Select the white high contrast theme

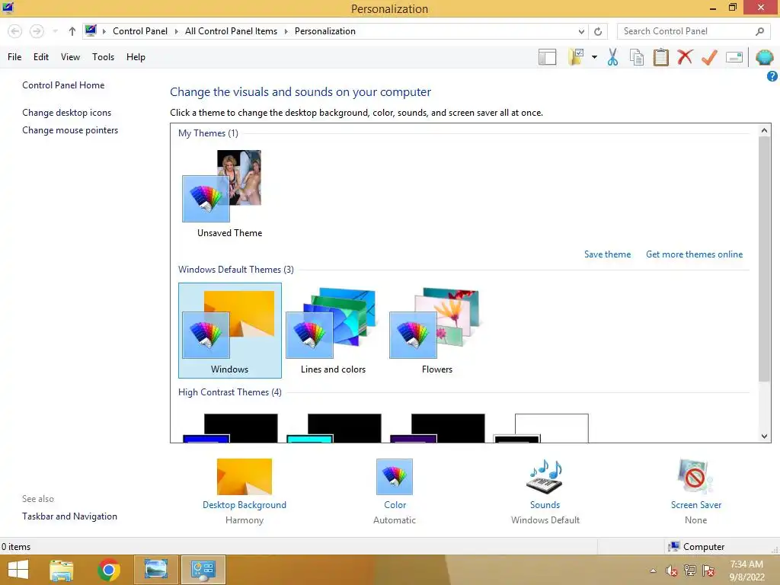541,428
